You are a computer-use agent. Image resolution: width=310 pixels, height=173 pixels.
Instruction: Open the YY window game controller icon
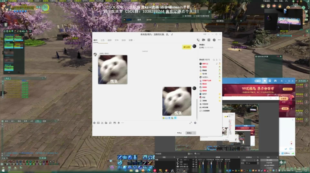(275, 81)
